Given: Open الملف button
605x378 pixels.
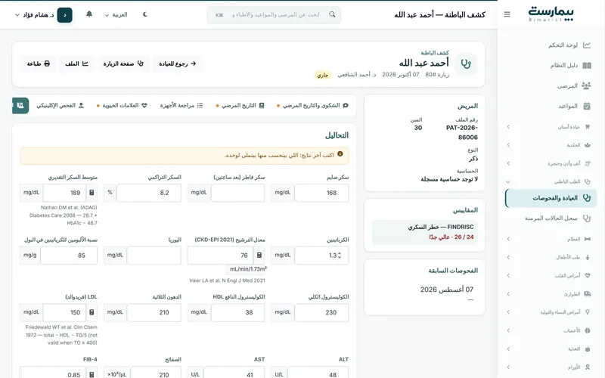Looking at the screenshot, I should pos(76,64).
